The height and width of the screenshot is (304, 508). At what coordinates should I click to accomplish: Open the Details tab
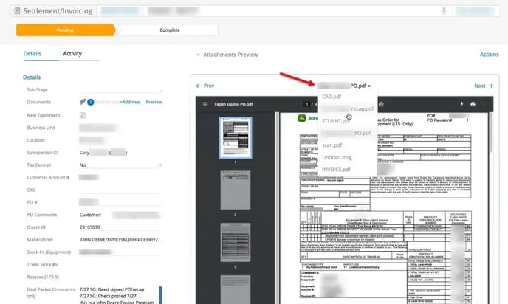coord(32,54)
